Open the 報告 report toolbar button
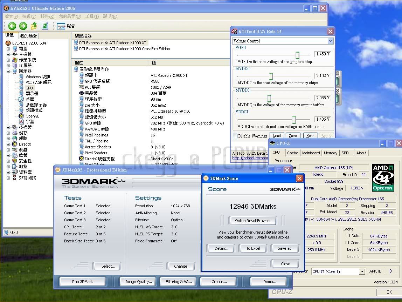 coord(66,26)
